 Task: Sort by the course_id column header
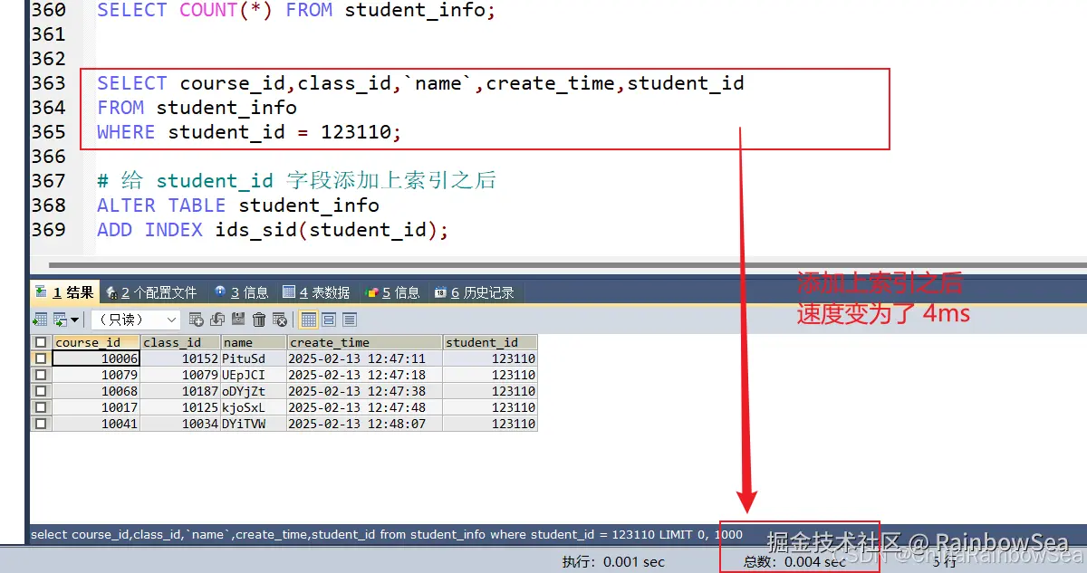[x=96, y=342]
